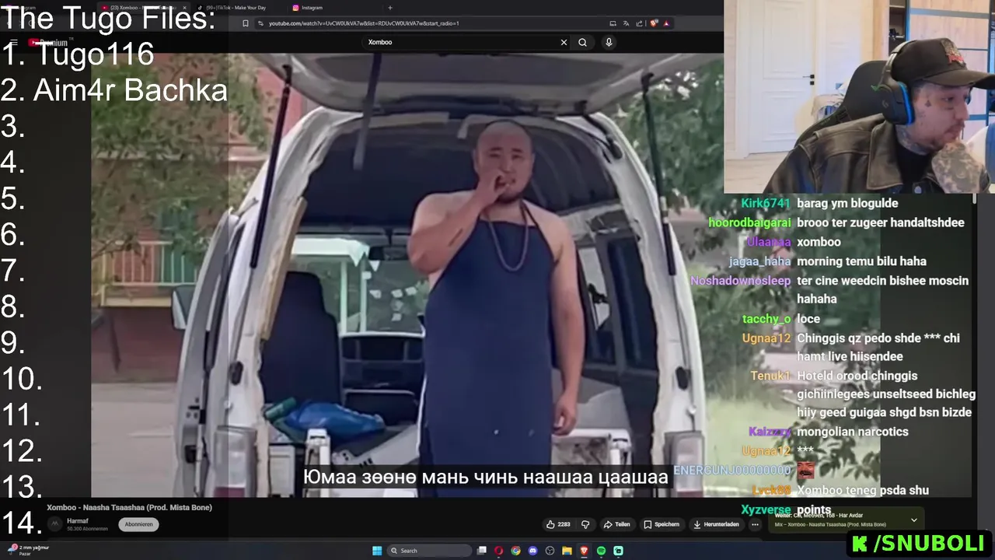Image resolution: width=995 pixels, height=560 pixels.
Task: Switch to the Xomboo YouTube tab
Action: click(x=144, y=8)
